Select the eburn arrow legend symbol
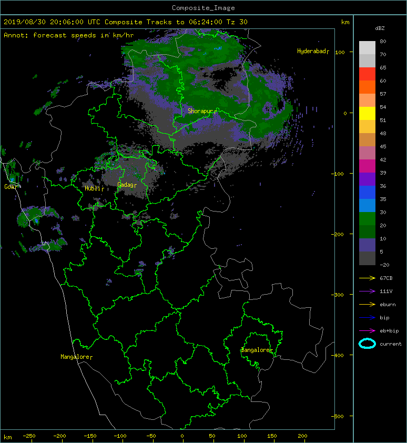 (367, 305)
